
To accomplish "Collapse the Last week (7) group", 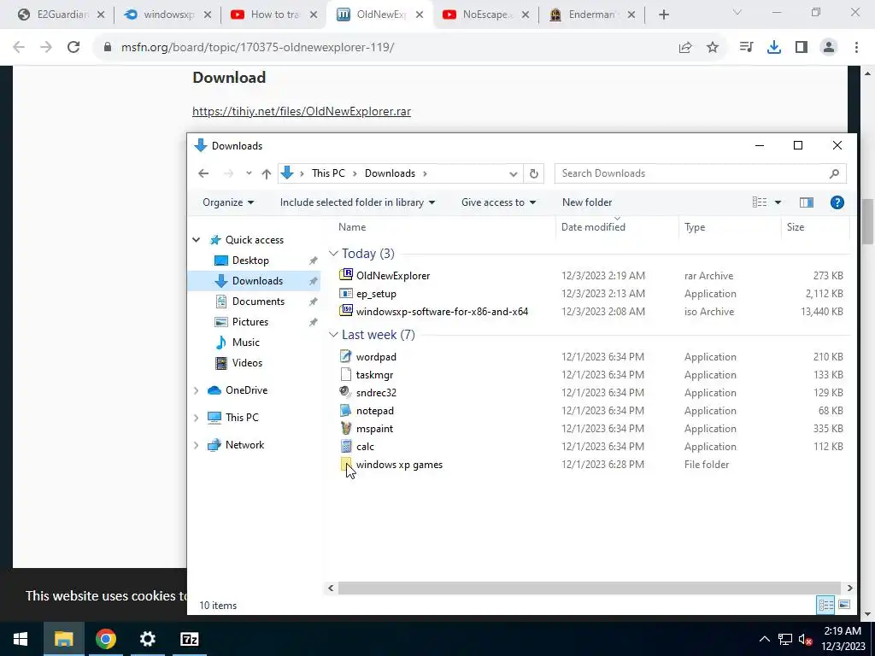I will click(334, 335).
